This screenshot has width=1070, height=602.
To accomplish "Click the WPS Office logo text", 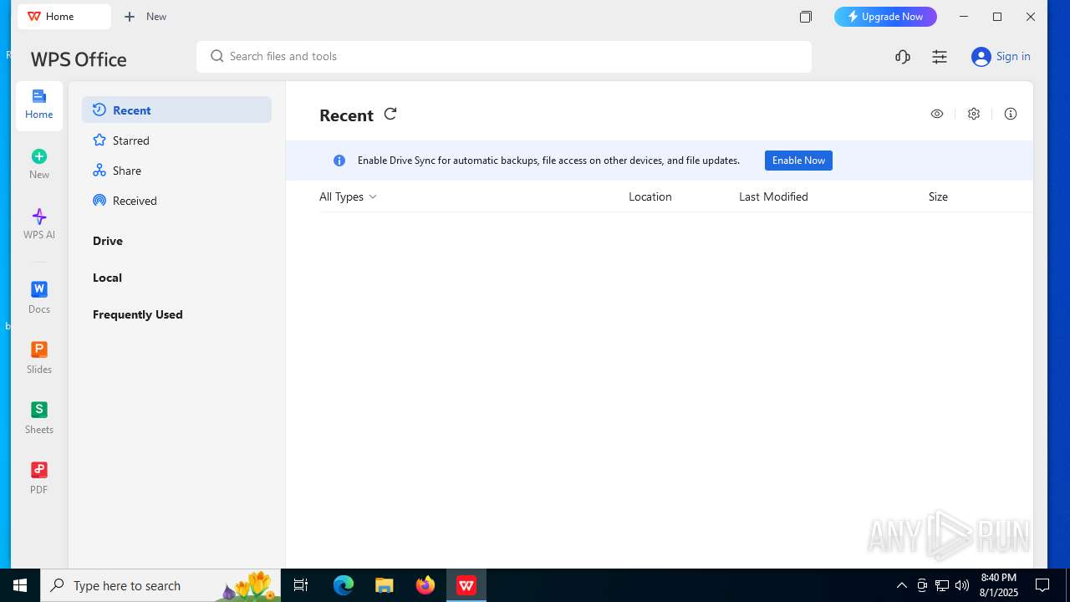I will pos(79,59).
